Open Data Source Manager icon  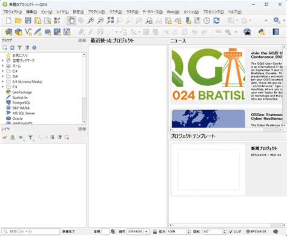tap(8, 32)
